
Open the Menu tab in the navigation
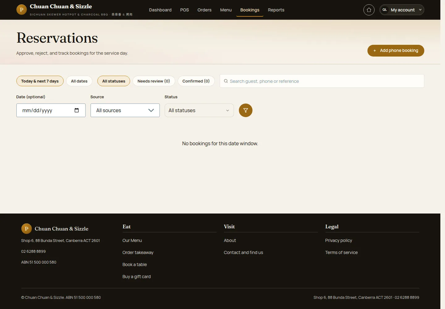tap(226, 10)
